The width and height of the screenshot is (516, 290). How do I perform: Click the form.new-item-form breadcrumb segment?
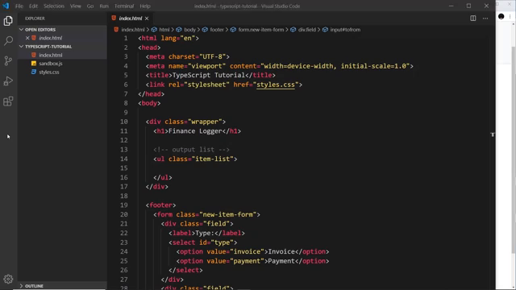261,30
